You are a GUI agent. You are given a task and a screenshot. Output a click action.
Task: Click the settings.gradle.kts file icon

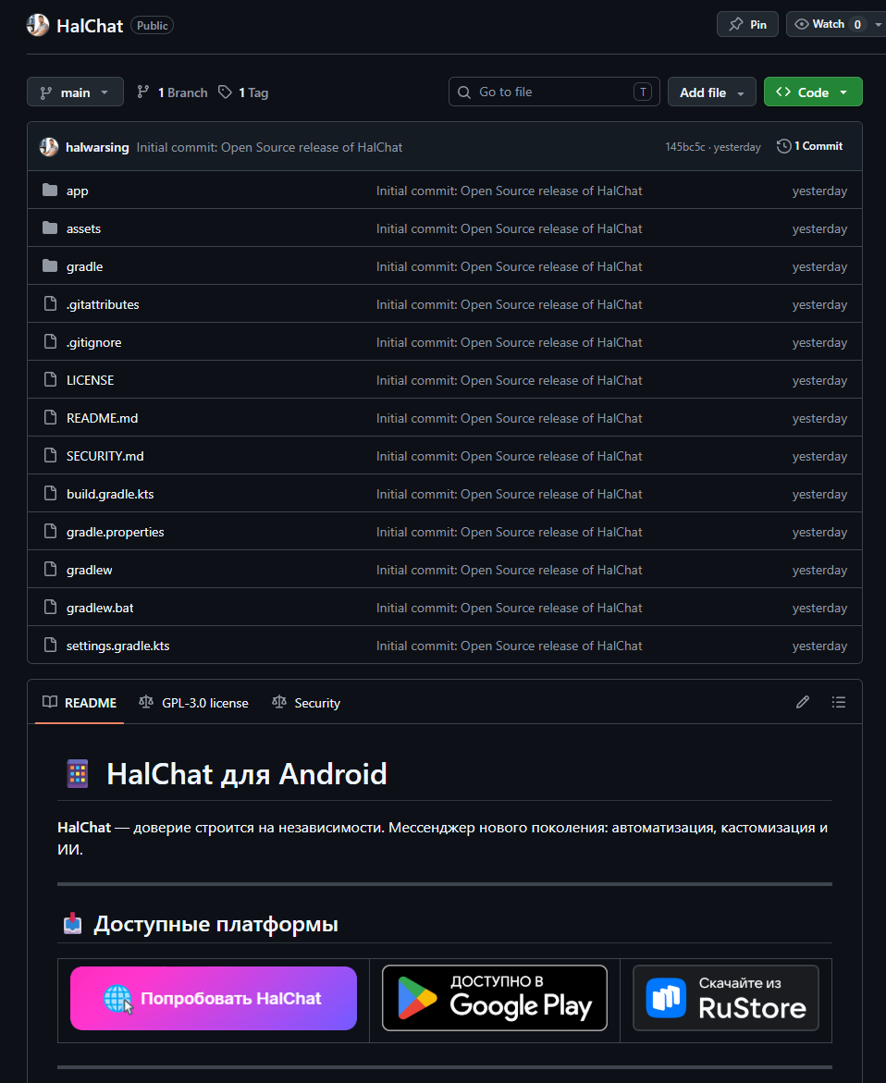pyautogui.click(x=50, y=646)
